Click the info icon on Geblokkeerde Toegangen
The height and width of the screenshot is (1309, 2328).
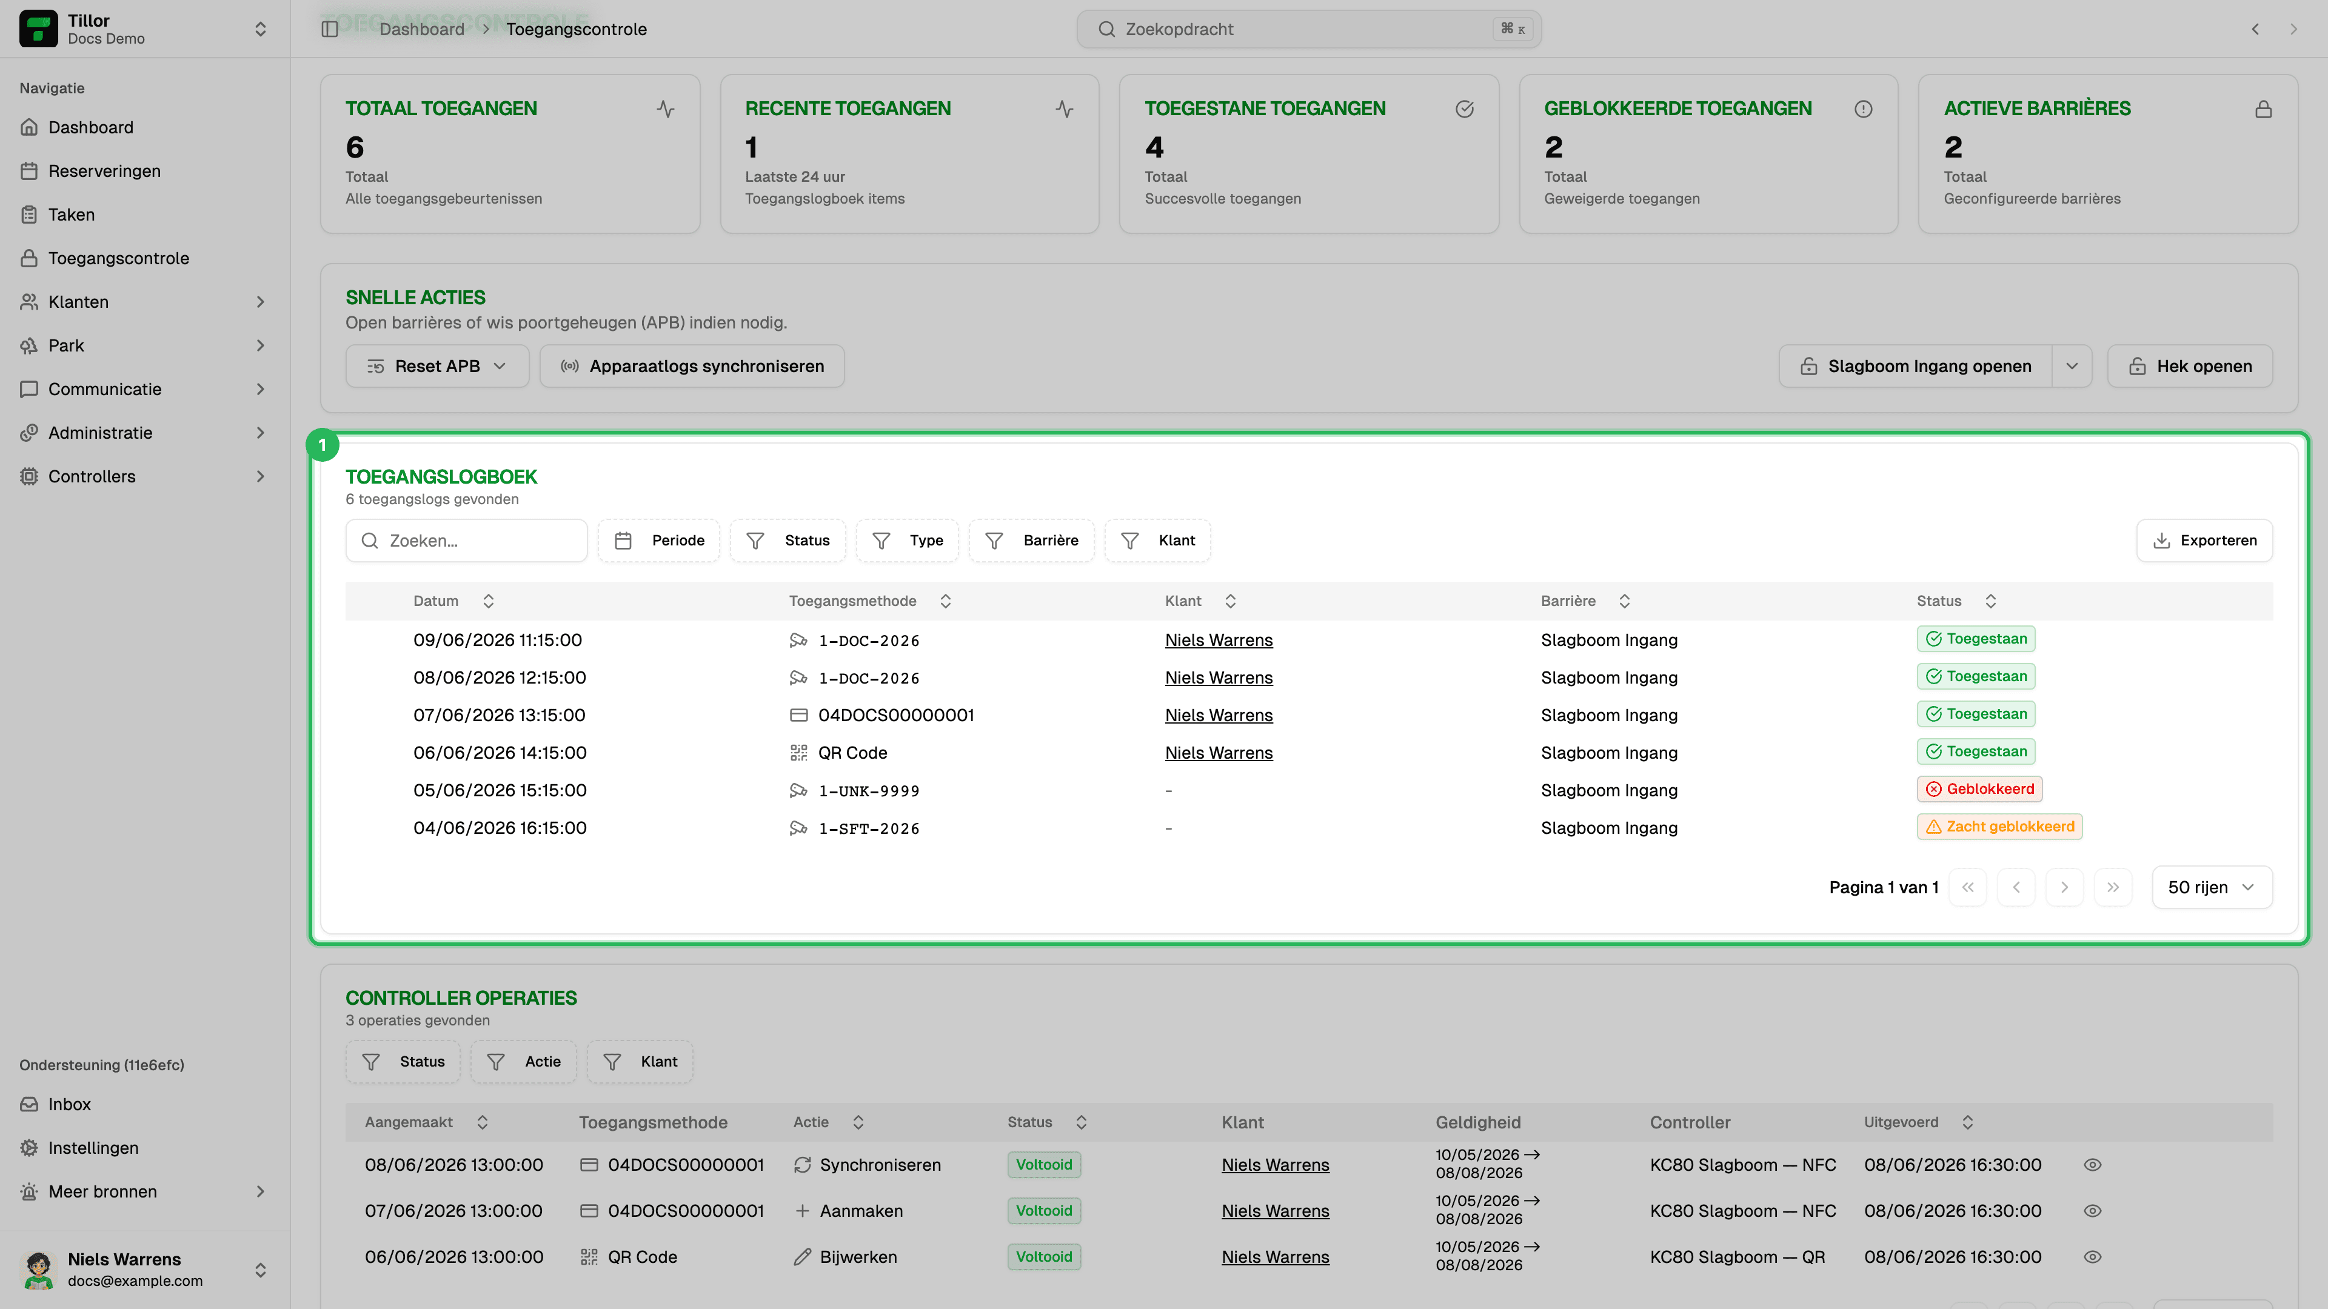click(x=1864, y=108)
